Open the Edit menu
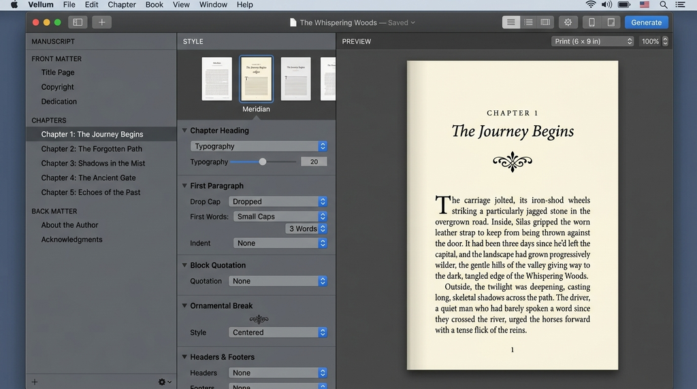The height and width of the screenshot is (389, 697). (x=92, y=5)
